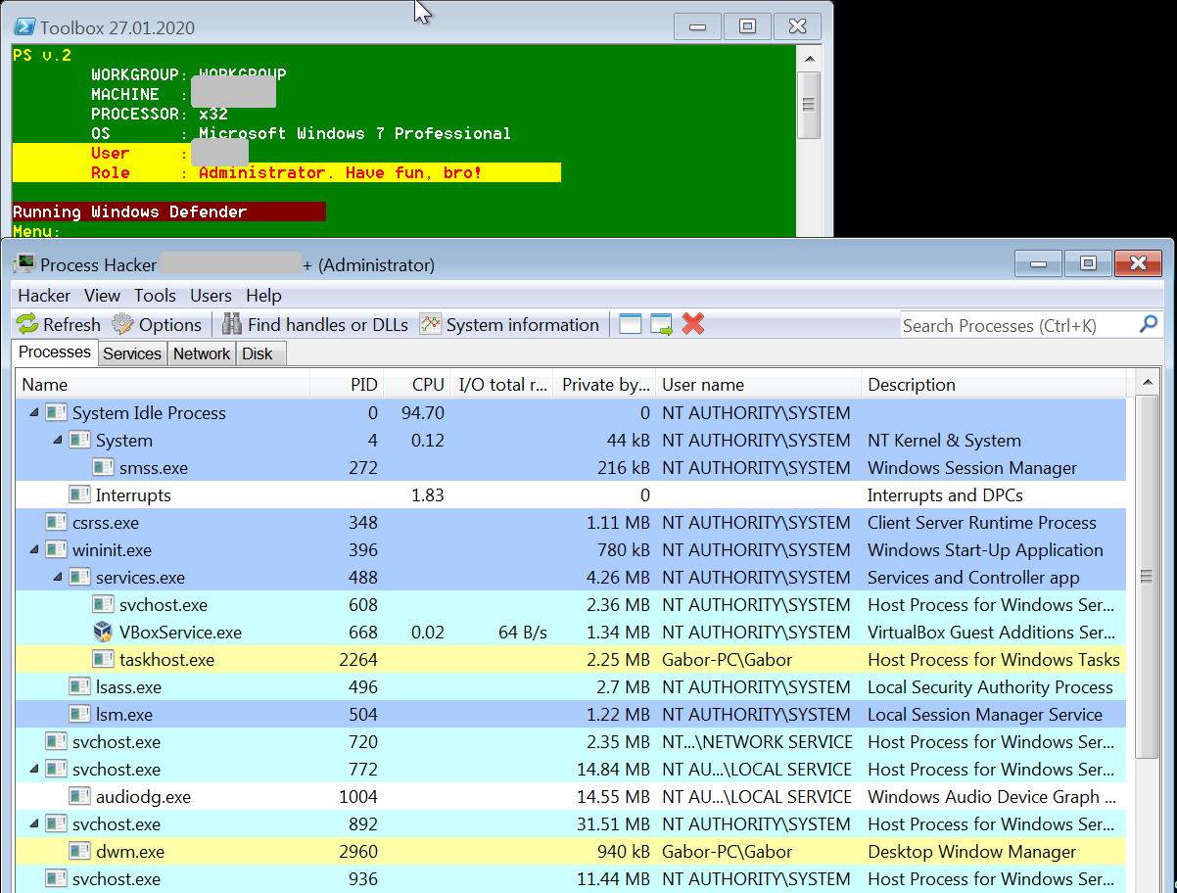Switch to the Services tab
1177x893 pixels.
[132, 353]
